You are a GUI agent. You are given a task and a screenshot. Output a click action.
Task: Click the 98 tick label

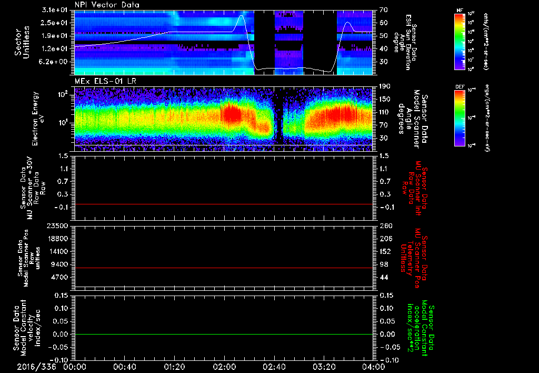pos(383,264)
